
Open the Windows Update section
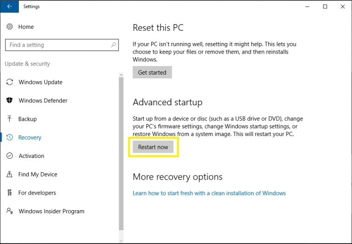point(40,82)
